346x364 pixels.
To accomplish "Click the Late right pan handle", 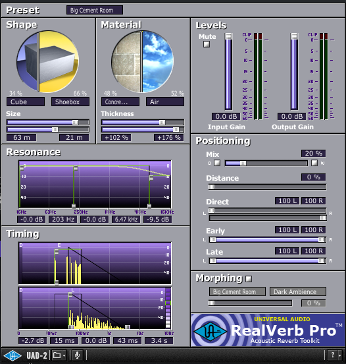I will click(x=322, y=261).
